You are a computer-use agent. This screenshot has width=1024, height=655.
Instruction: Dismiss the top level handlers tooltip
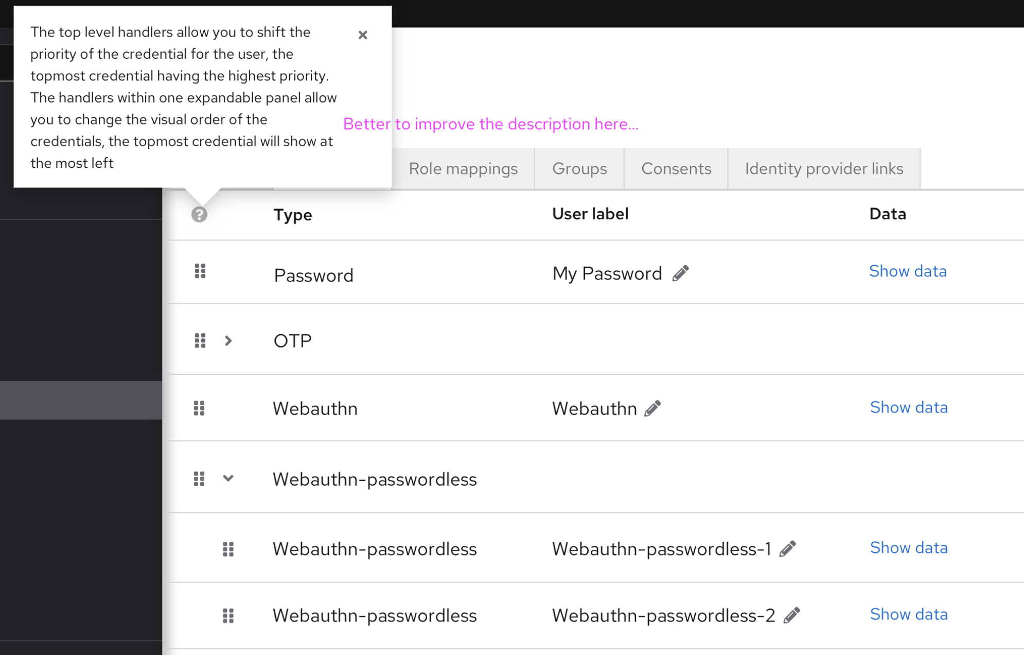363,35
